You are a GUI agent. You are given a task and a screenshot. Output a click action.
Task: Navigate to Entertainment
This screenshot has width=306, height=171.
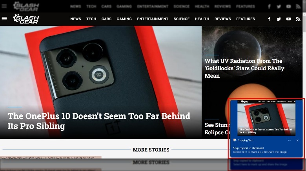coord(153,19)
